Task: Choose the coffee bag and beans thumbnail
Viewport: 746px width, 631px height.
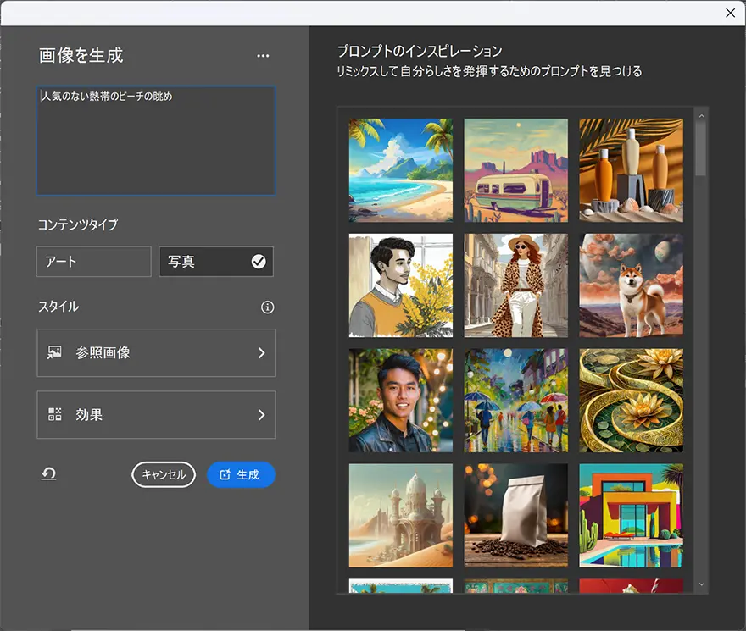Action: click(515, 516)
